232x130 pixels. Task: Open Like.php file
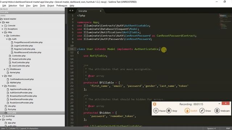tap(12, 106)
